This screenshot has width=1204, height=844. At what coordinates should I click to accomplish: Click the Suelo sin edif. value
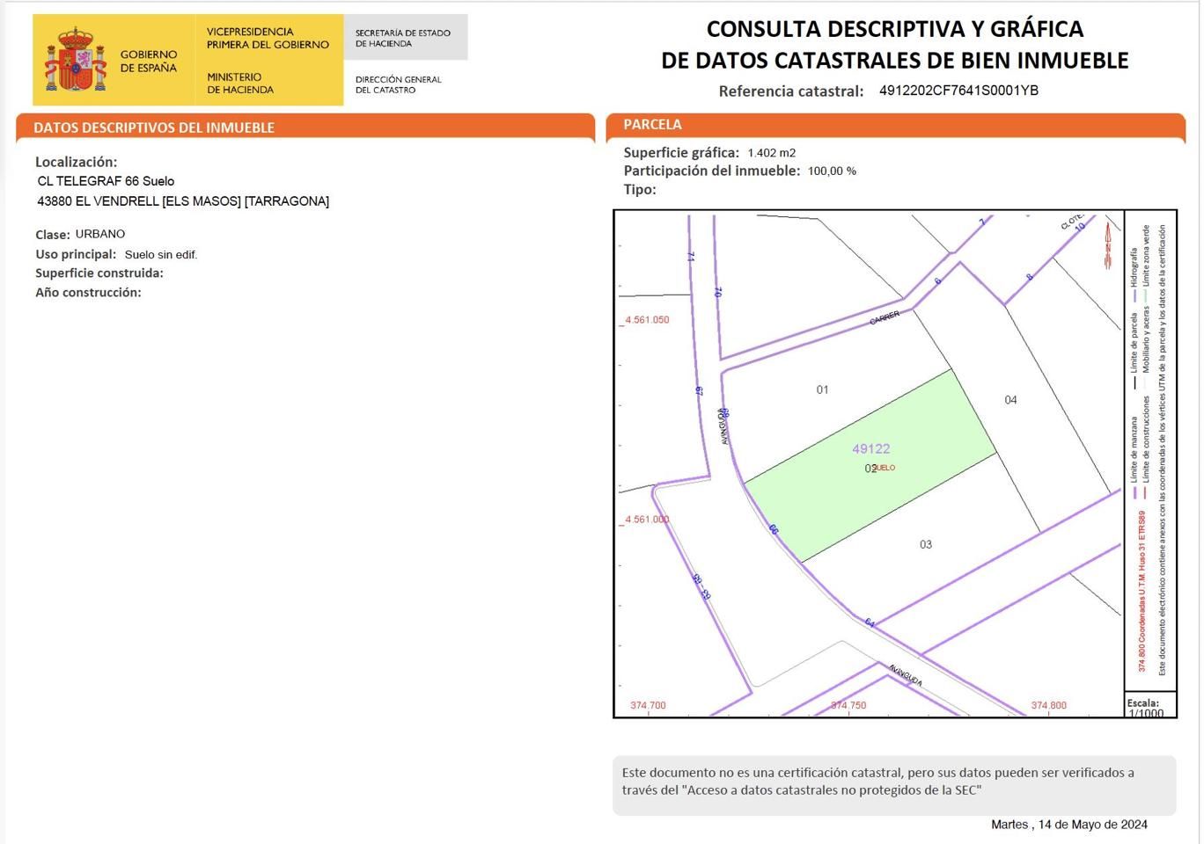[x=161, y=255]
